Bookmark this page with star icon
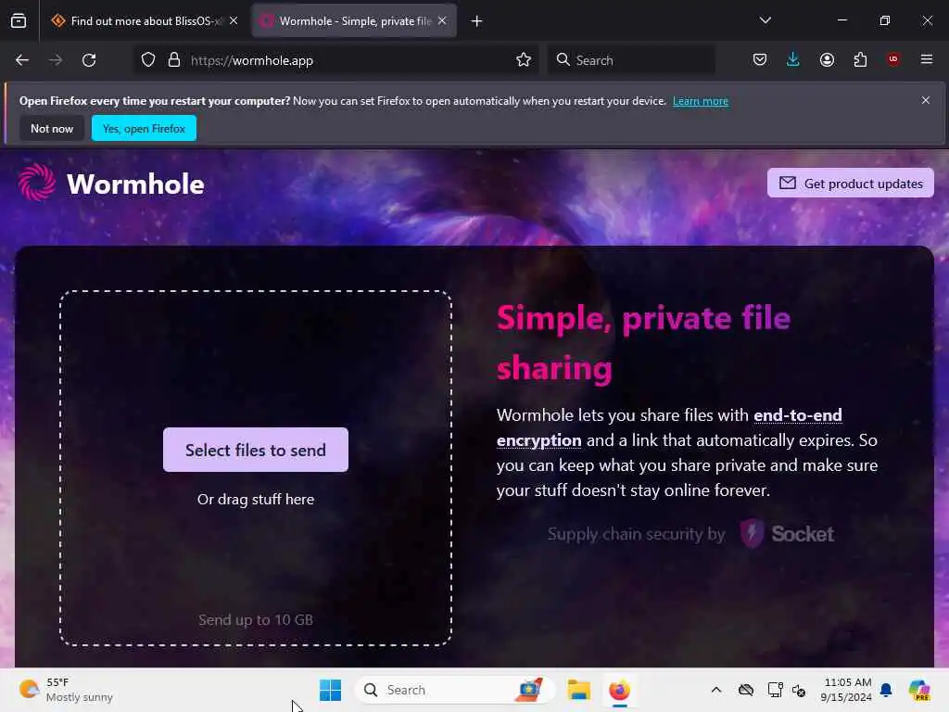The width and height of the screenshot is (949, 712). coord(524,60)
